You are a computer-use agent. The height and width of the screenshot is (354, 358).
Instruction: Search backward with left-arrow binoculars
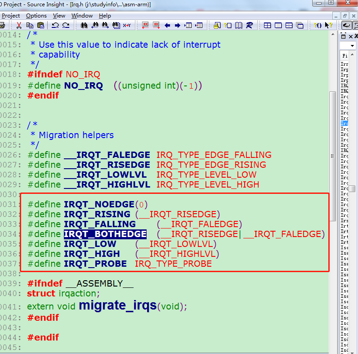95,25
